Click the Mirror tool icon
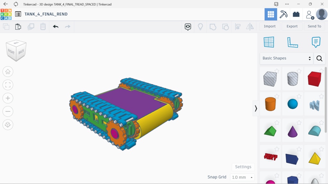The image size is (328, 184). tap(250, 27)
